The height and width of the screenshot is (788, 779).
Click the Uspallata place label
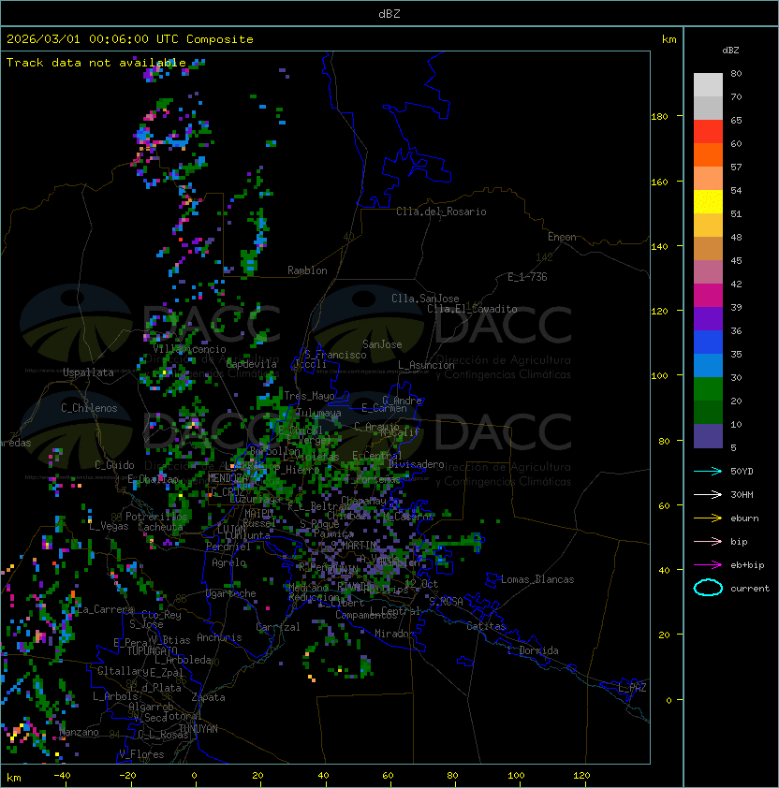tap(88, 372)
